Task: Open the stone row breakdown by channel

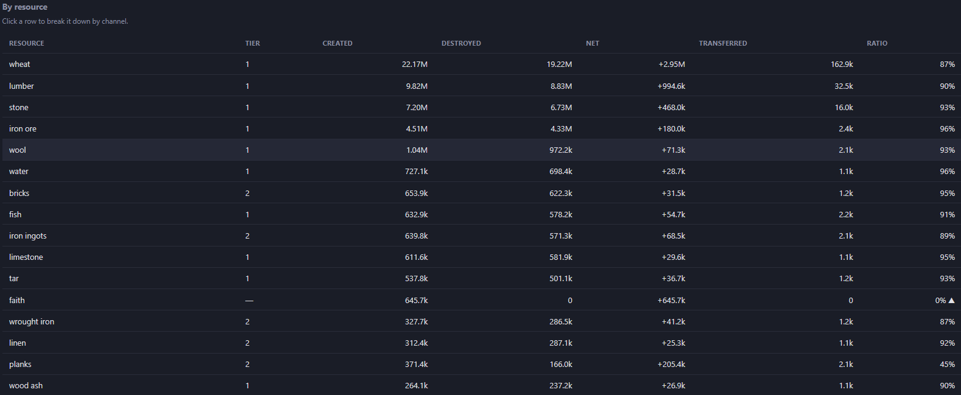Action: pyautogui.click(x=480, y=107)
